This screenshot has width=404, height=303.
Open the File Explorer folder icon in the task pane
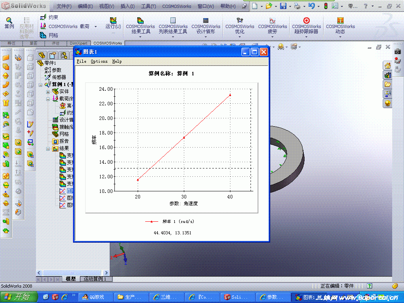(387, 84)
